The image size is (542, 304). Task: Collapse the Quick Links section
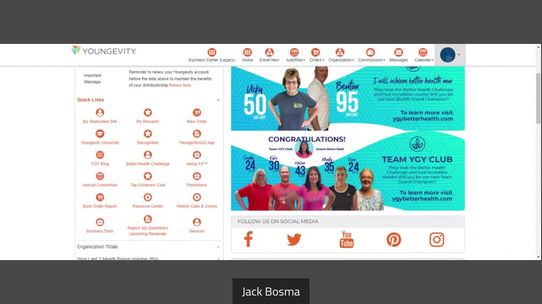click(218, 100)
